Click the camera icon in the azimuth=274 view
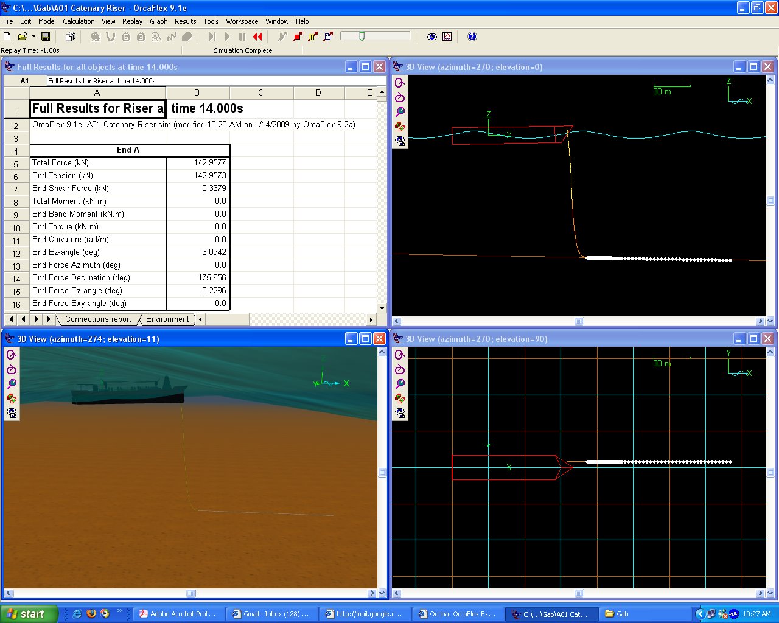Screen dimensions: 779x623 [12, 413]
